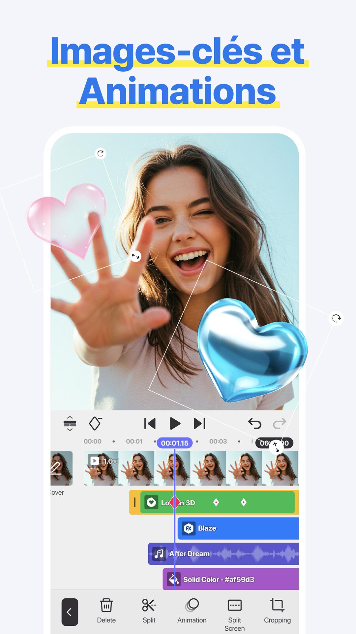
Task: Click the resize handle of blue heart sticker
Action: pyautogui.click(x=276, y=447)
